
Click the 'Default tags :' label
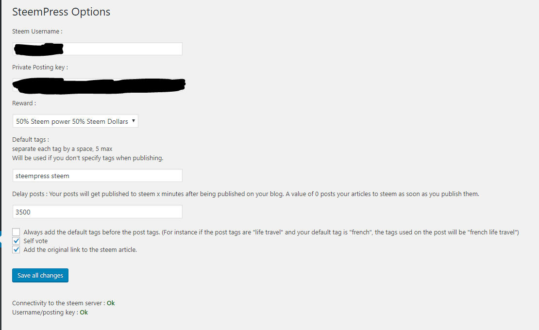(31, 140)
